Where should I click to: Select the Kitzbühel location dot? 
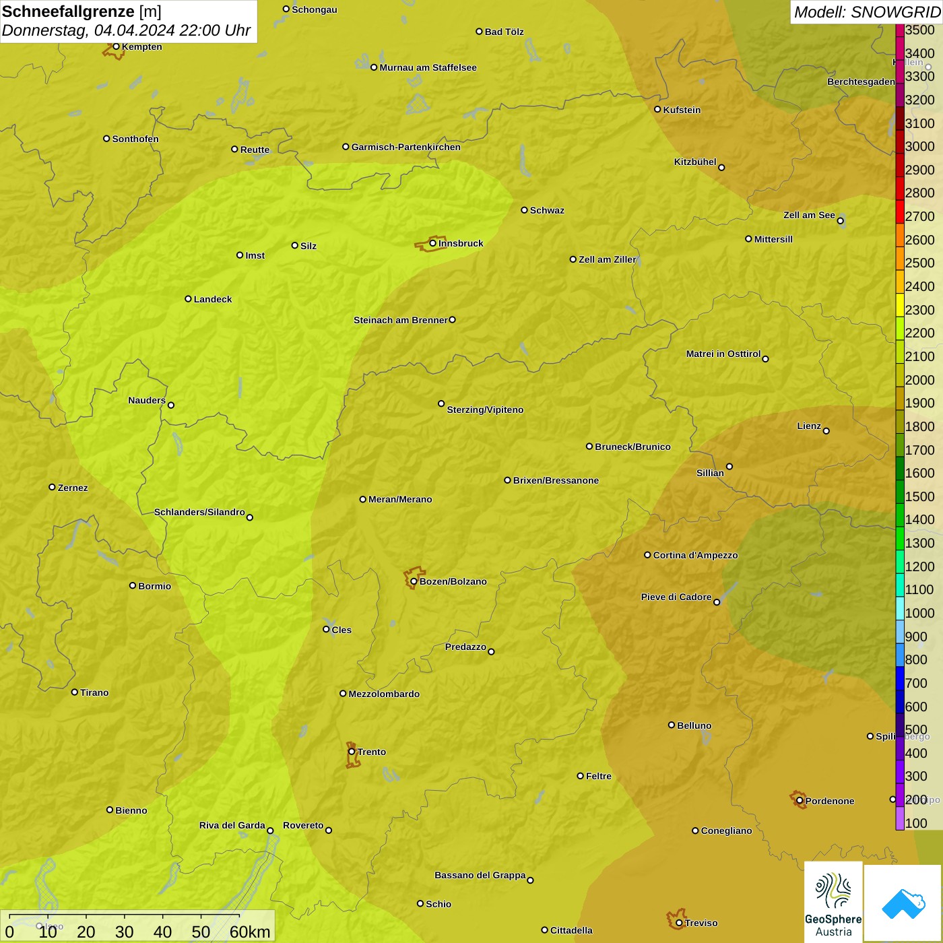(x=721, y=168)
